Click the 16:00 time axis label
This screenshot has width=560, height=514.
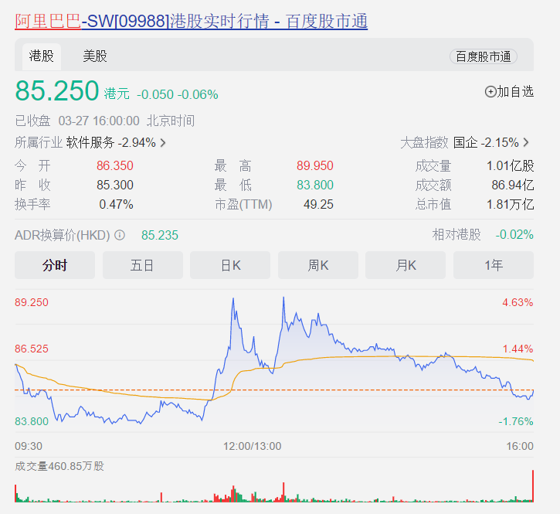point(520,446)
